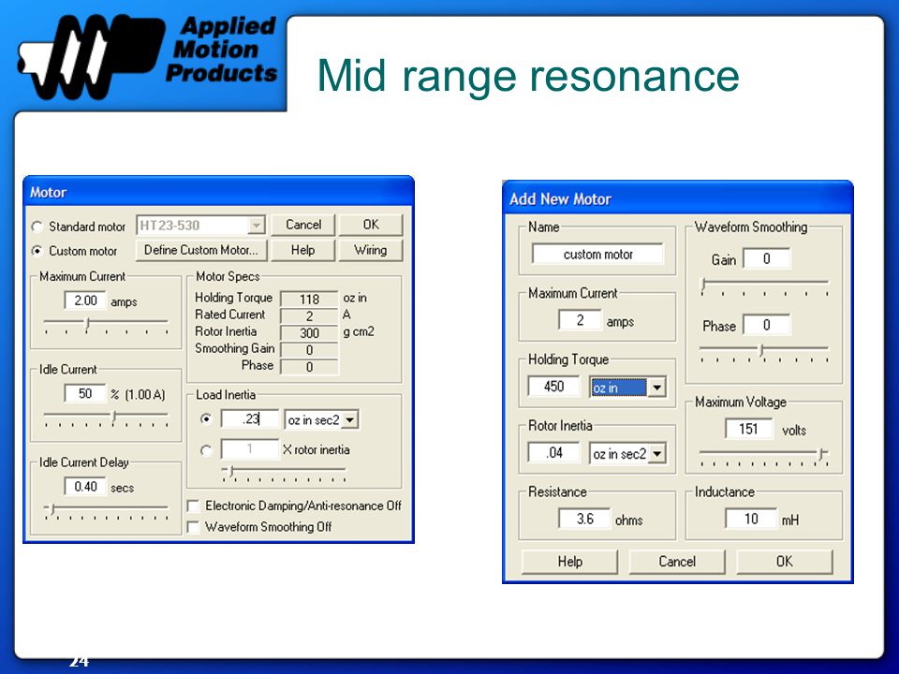Screen dimensions: 899x674
Task: Click the Rotor Inertia .04 field
Action: (553, 452)
